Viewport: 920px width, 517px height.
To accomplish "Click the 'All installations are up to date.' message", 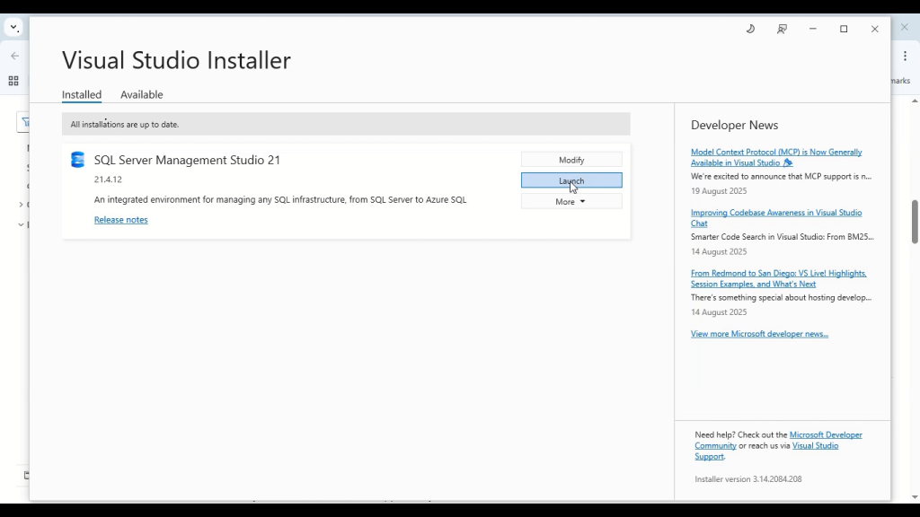I will coord(125,124).
